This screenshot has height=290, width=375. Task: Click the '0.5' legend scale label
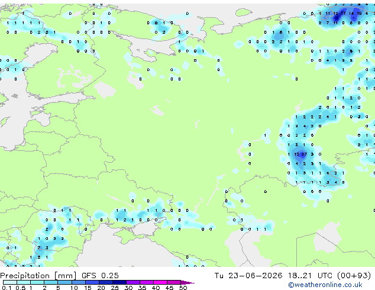(21, 288)
